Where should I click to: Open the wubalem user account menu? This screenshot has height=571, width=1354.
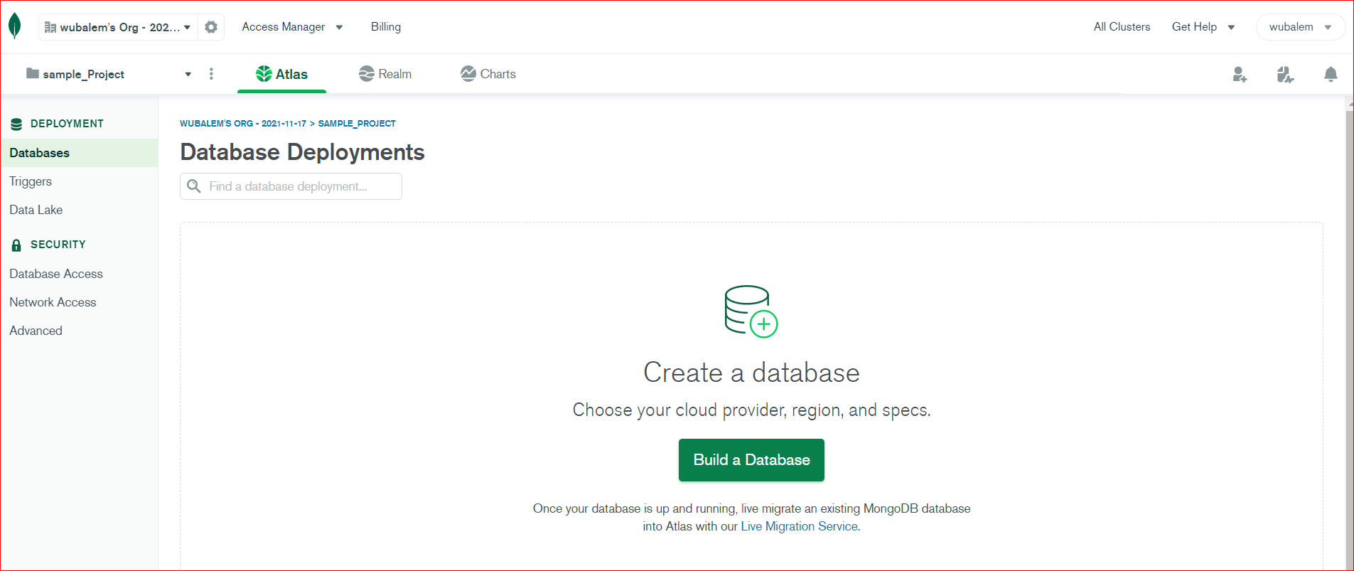1299,27
